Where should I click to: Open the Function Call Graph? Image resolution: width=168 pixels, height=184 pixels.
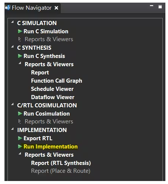[x=56, y=81]
